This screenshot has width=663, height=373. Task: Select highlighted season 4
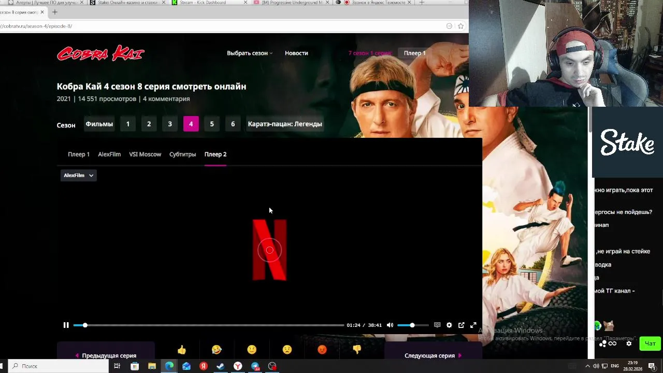point(191,124)
